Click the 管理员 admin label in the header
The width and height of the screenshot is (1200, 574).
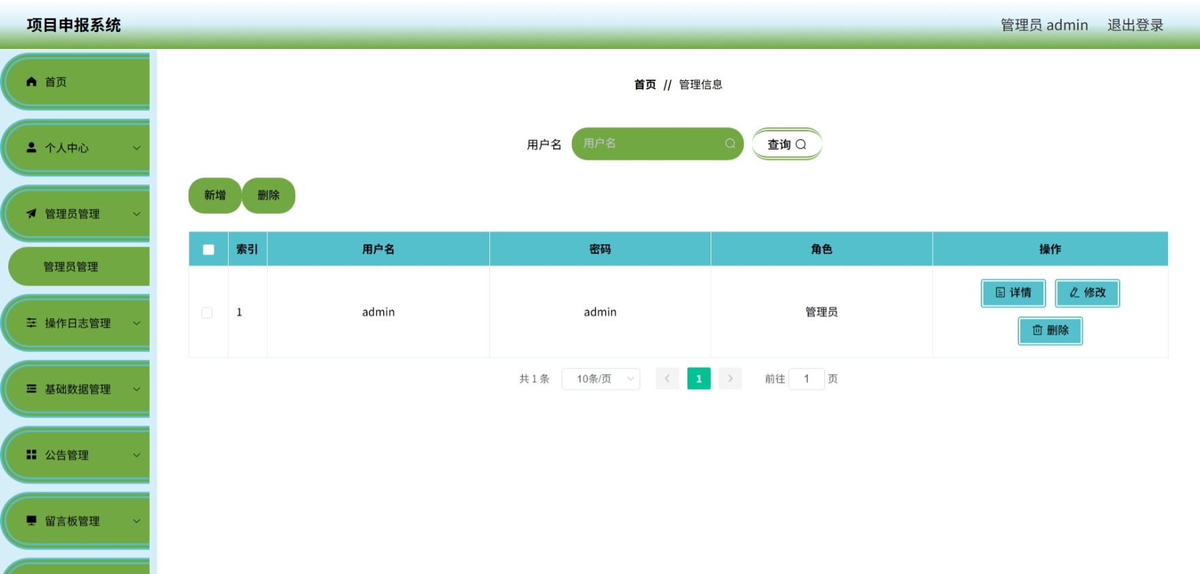(1044, 25)
